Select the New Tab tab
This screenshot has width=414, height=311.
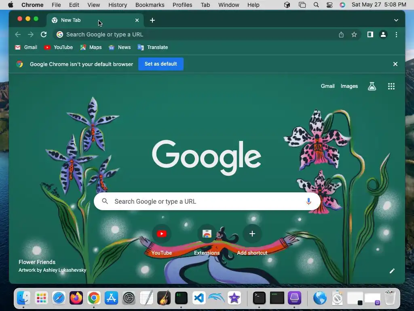coord(95,20)
